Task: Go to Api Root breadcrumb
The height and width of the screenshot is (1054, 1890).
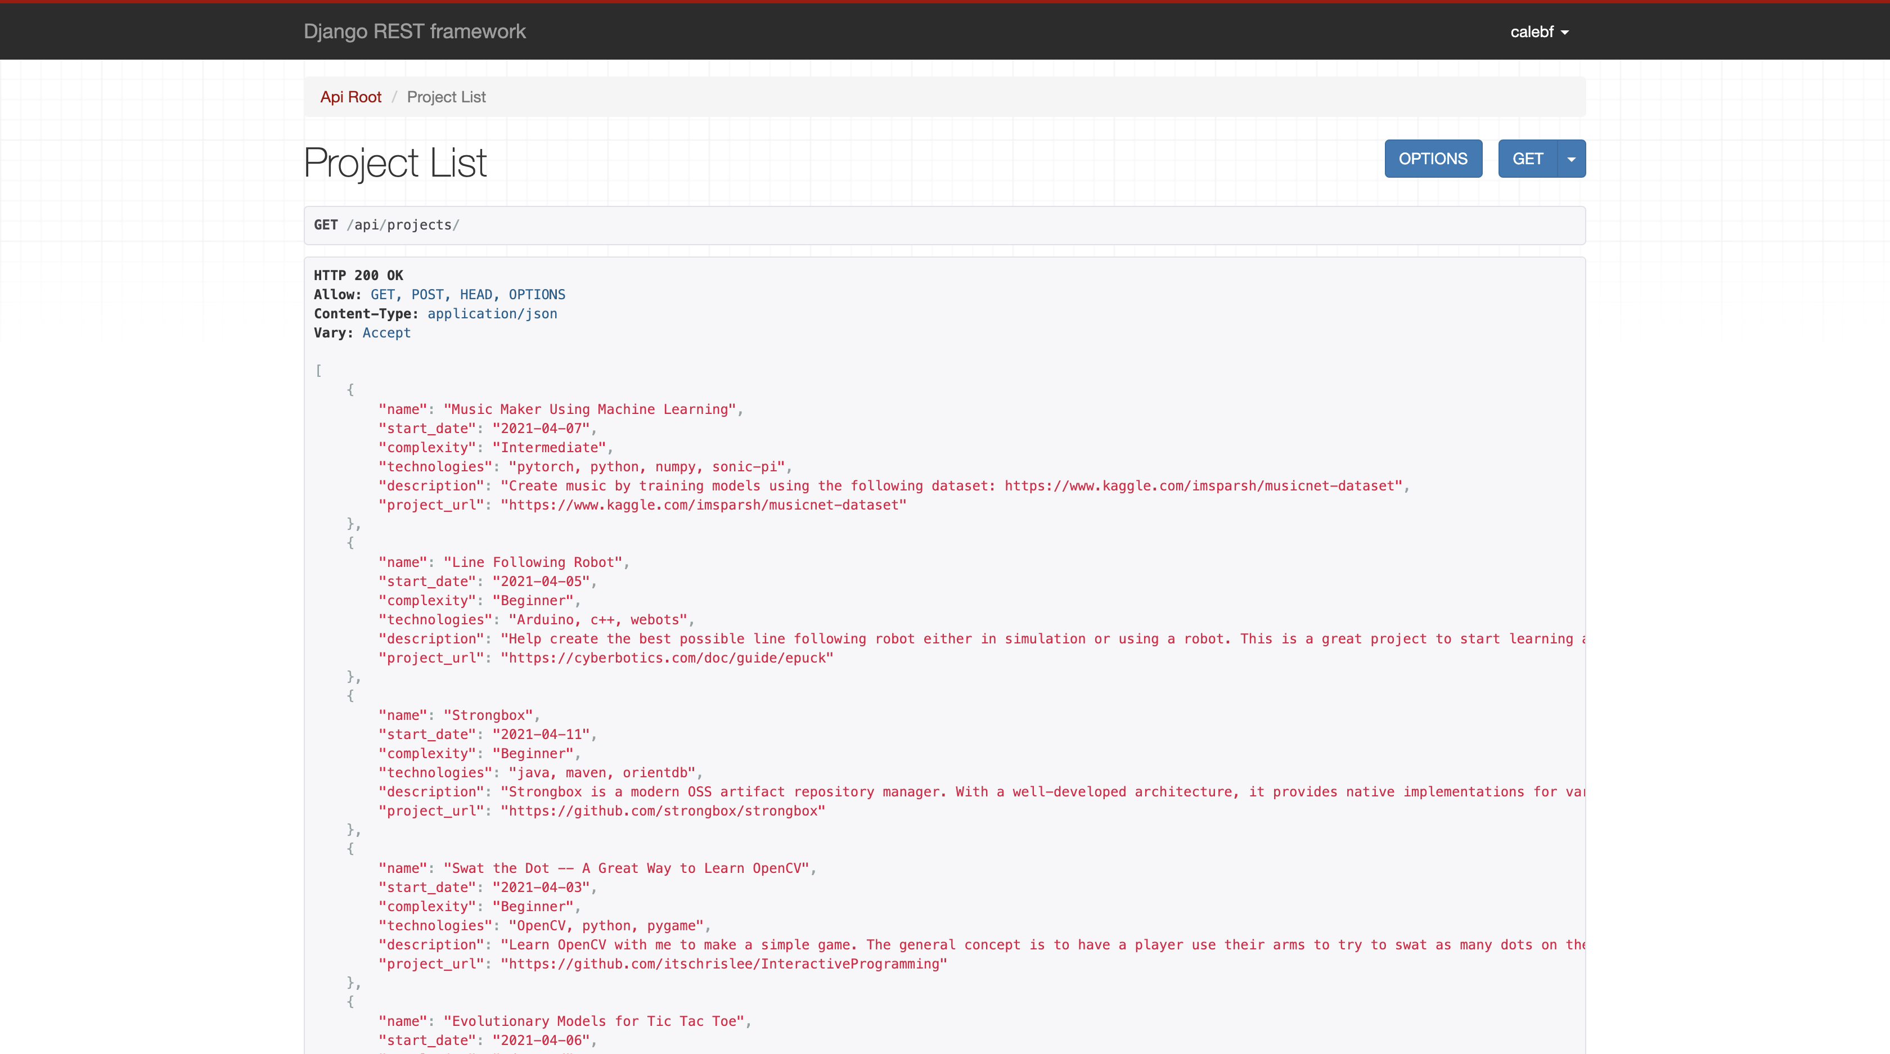Action: (x=350, y=97)
